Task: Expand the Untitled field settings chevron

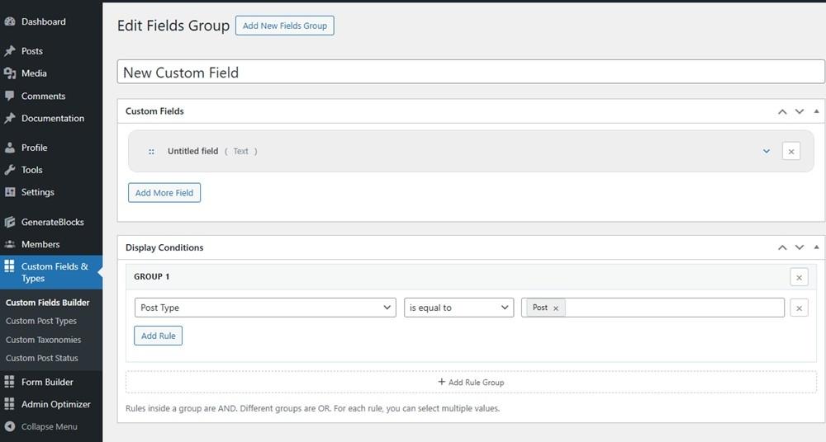Action: pyautogui.click(x=766, y=152)
